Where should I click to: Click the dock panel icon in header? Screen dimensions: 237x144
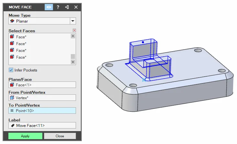67,7
